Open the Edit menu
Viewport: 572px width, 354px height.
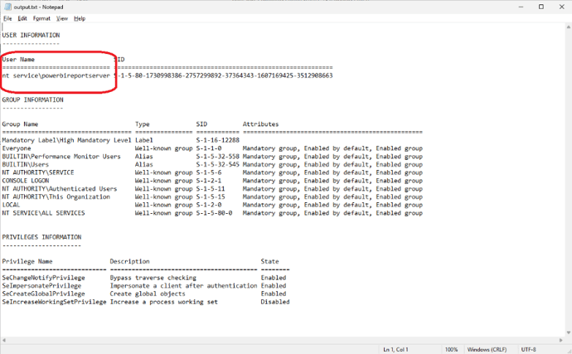pyautogui.click(x=22, y=18)
